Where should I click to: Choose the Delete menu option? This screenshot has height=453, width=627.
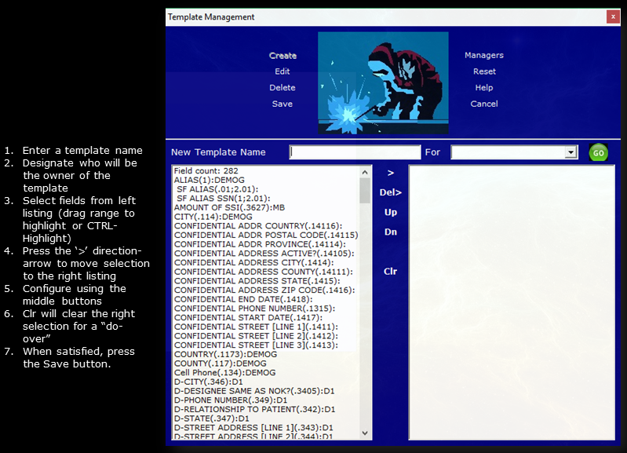point(283,88)
